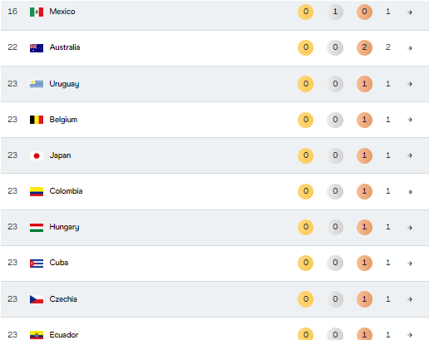Click the Australia flag icon
This screenshot has height=340, width=429.
(37, 48)
